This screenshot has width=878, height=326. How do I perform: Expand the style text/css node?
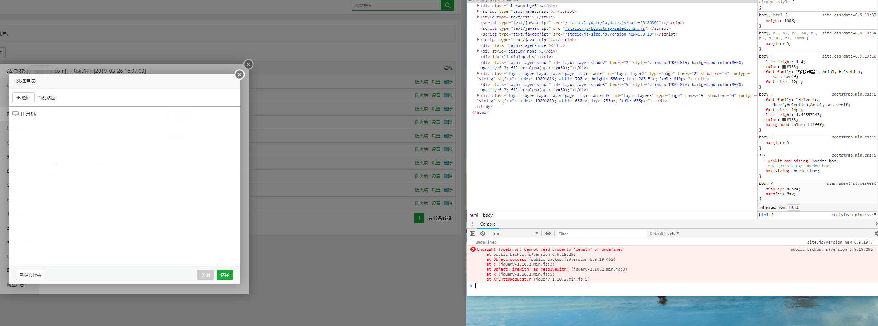pyautogui.click(x=478, y=17)
